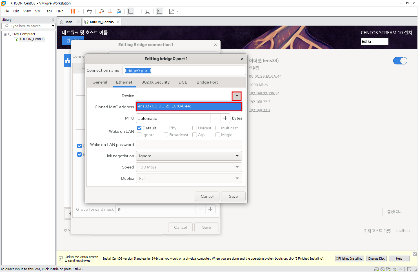Open the VM menu
The width and height of the screenshot is (418, 272).
pos(38,11)
